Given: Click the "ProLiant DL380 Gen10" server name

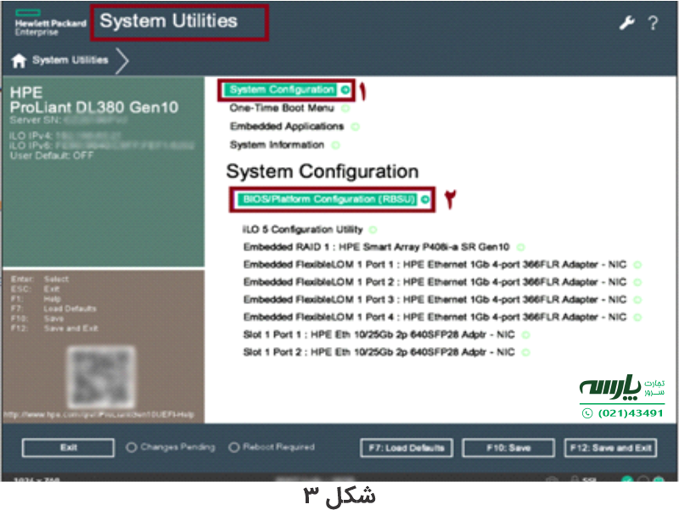Looking at the screenshot, I should coord(94,108).
